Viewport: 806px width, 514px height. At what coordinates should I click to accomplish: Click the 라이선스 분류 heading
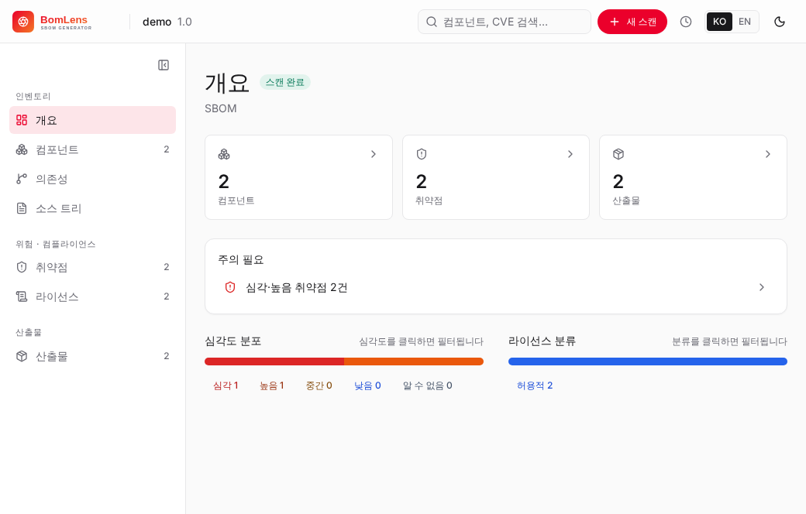542,341
